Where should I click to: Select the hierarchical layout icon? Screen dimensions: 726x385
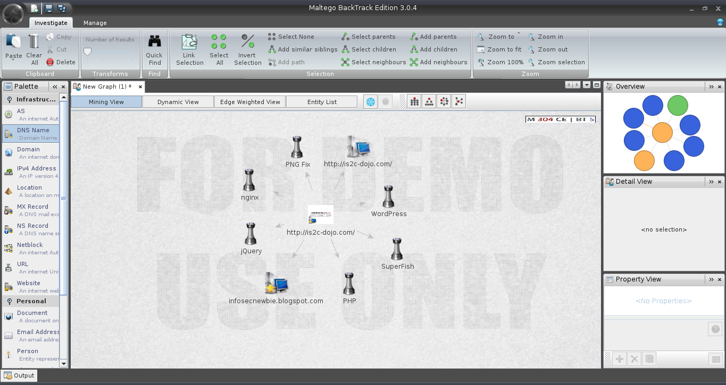(x=429, y=102)
